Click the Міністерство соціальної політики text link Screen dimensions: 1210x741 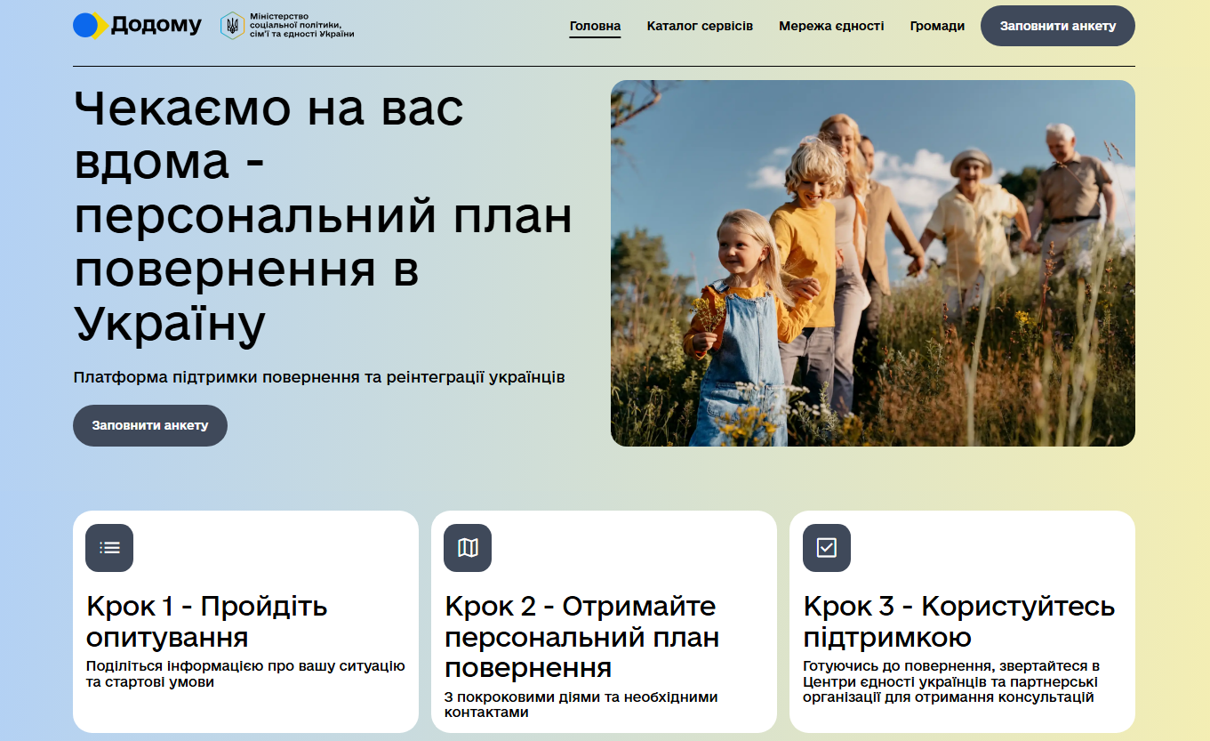click(302, 25)
